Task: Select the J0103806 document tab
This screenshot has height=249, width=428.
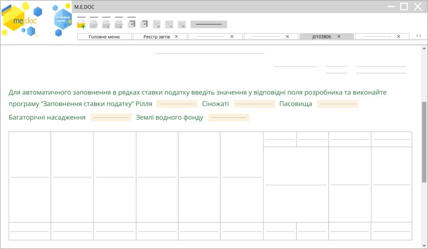Action: [x=321, y=37]
